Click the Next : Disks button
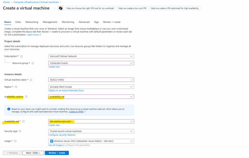This screenshot has height=158, width=249. (x=33, y=153)
